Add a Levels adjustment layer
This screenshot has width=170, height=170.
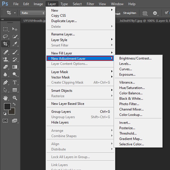pos(138,64)
